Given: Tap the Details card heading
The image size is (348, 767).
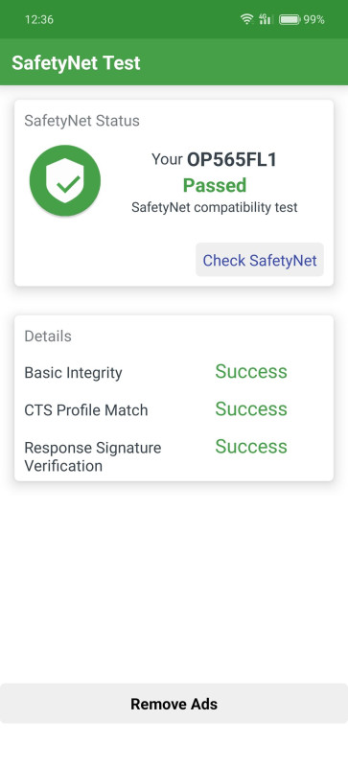Looking at the screenshot, I should pyautogui.click(x=48, y=337).
